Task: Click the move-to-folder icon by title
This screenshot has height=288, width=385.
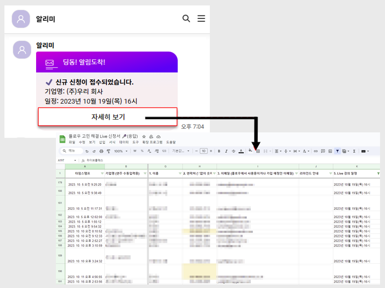Action: click(151, 136)
